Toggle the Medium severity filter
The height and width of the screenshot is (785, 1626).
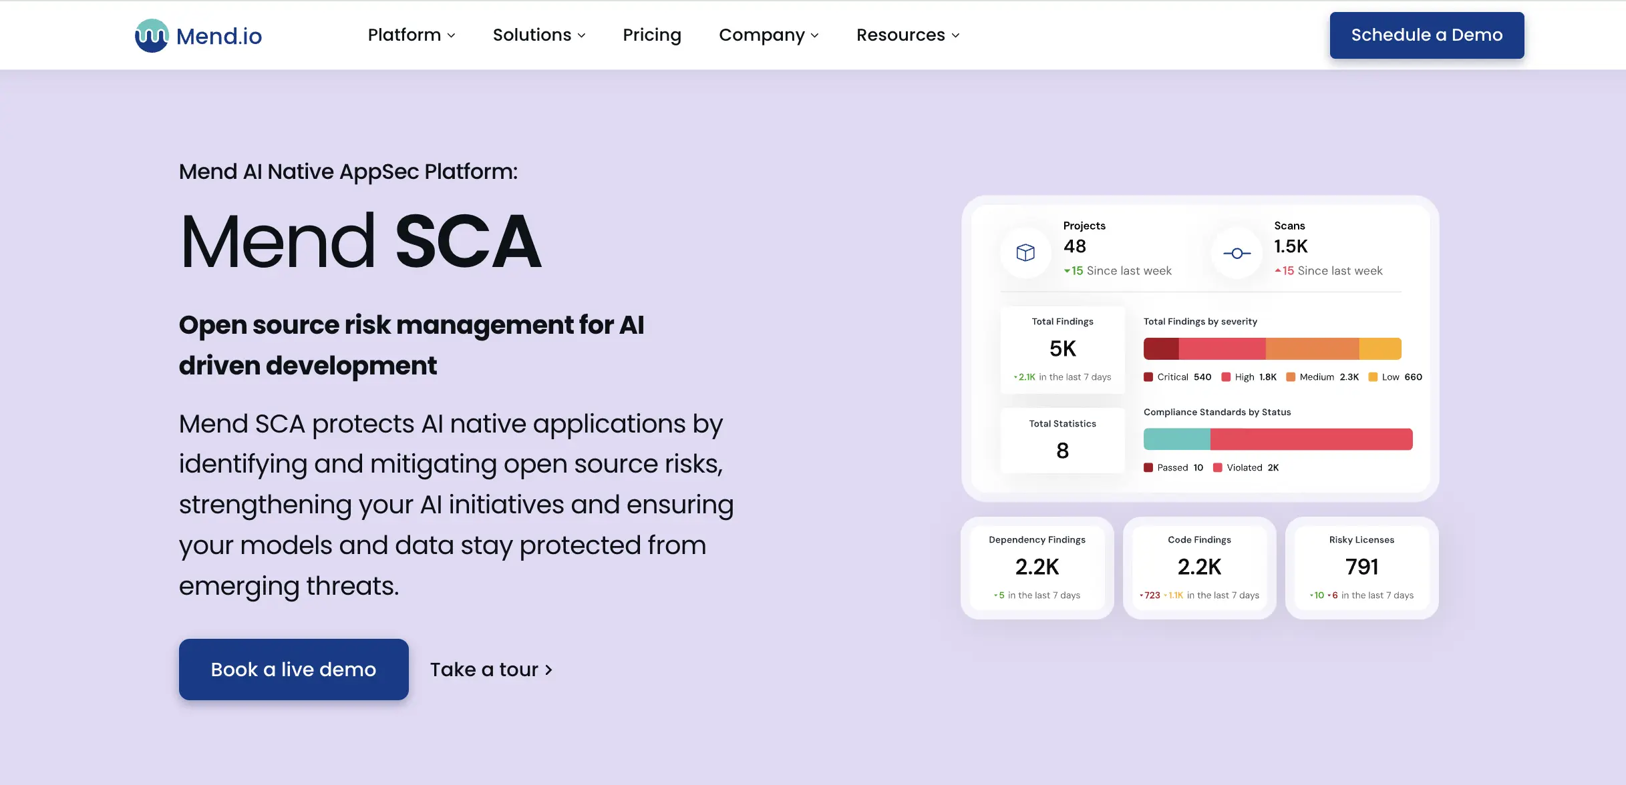[1291, 376]
